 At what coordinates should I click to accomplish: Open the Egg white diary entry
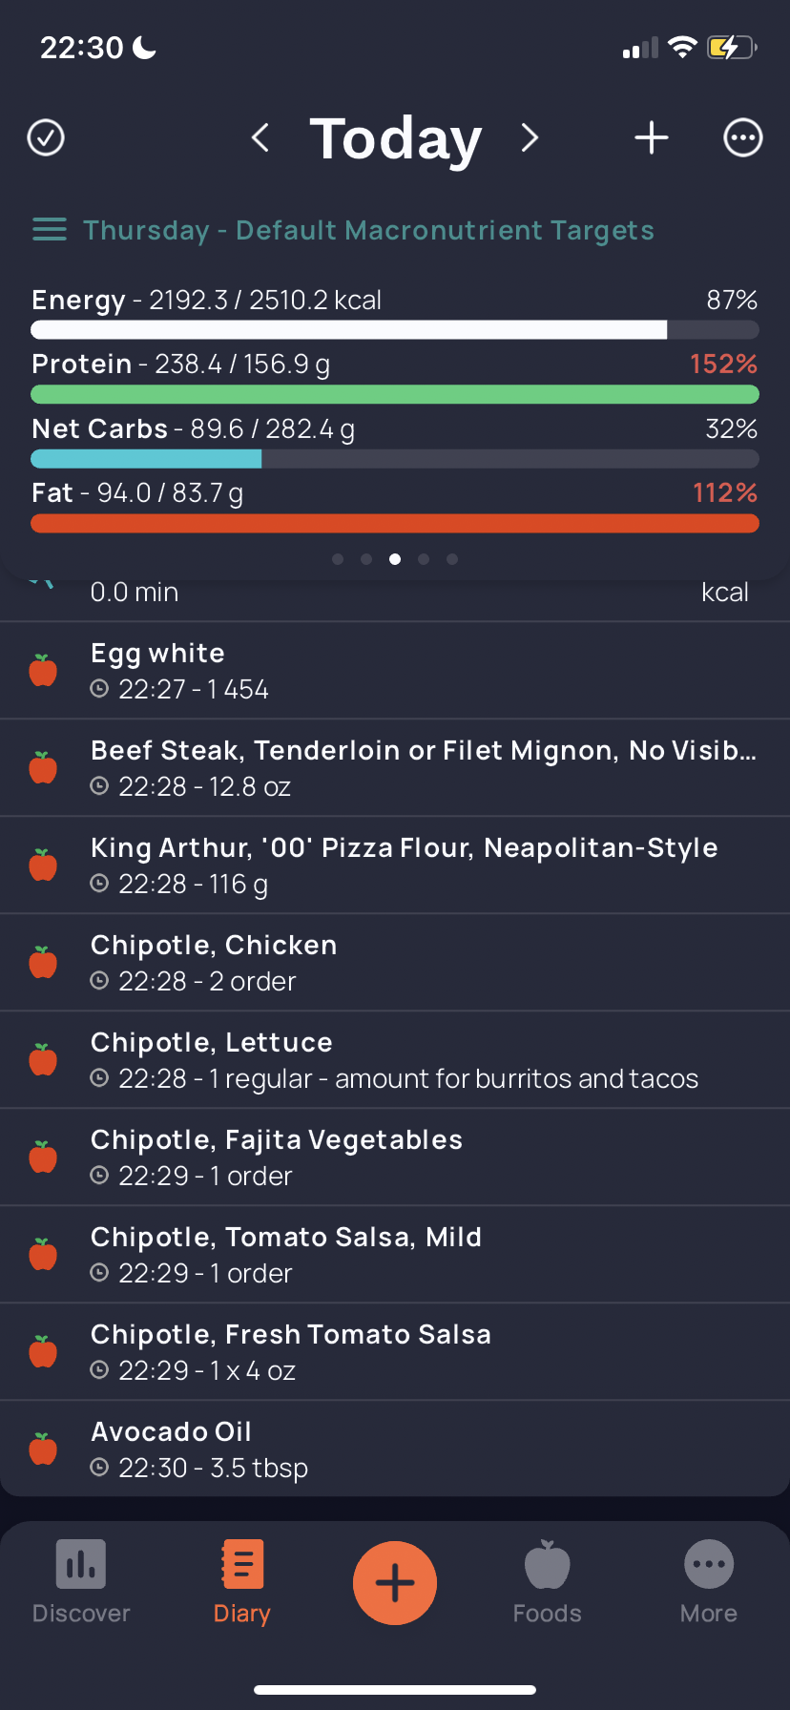coord(395,671)
